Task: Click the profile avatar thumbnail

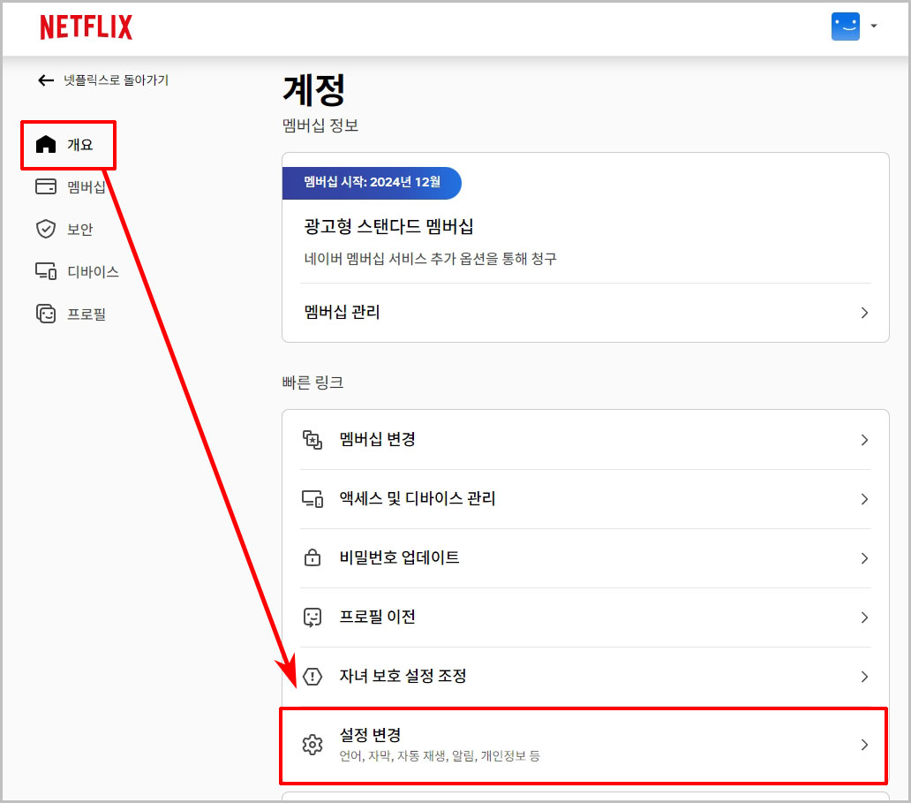Action: click(845, 27)
